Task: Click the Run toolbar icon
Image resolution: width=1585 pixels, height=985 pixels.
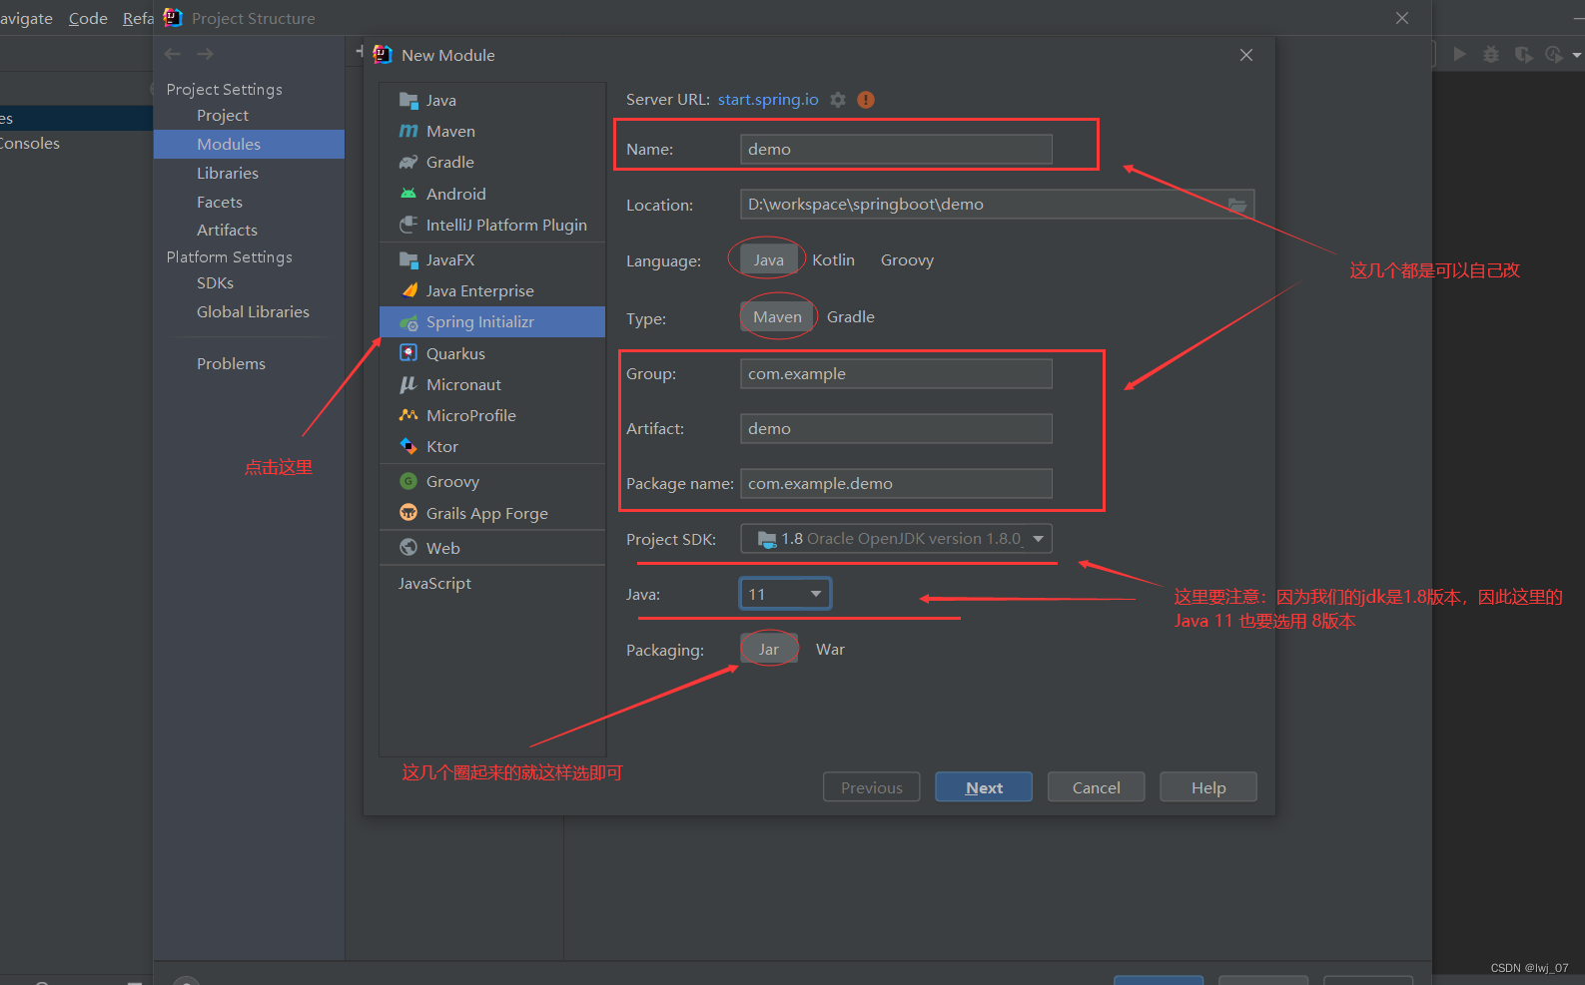Action: [1460, 54]
